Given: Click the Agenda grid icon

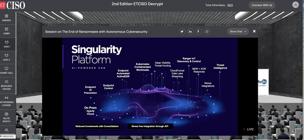Looking at the screenshot, I should pos(7,16).
